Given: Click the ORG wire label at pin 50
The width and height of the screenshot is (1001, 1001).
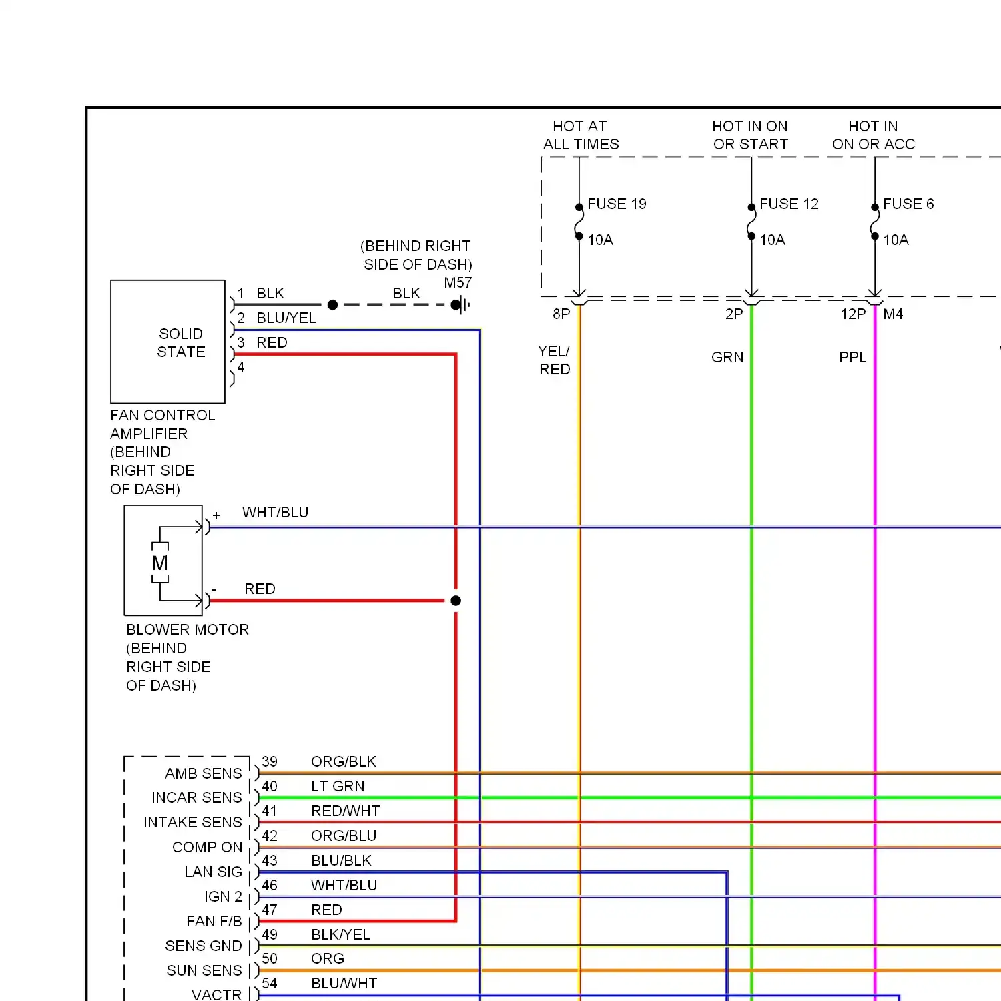Looking at the screenshot, I should coord(328,959).
